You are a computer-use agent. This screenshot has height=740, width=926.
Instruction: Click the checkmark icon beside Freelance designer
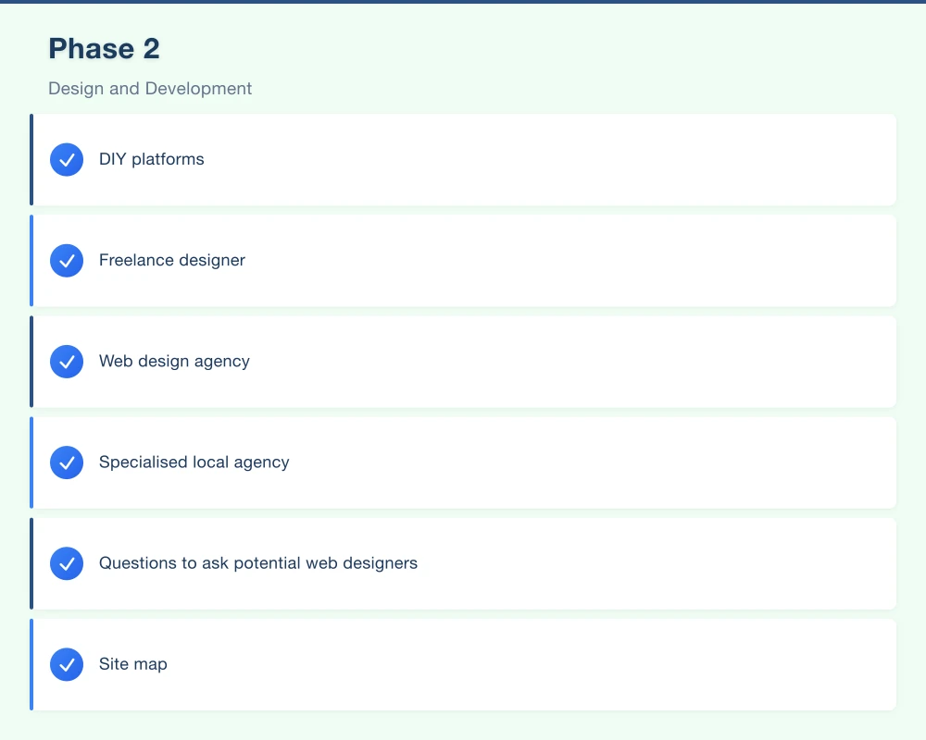point(67,260)
